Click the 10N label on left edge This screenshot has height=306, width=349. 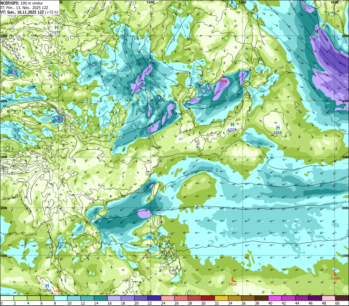[x=4, y=256]
